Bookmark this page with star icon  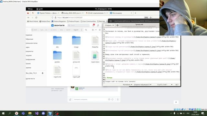pyautogui.click(x=150, y=17)
